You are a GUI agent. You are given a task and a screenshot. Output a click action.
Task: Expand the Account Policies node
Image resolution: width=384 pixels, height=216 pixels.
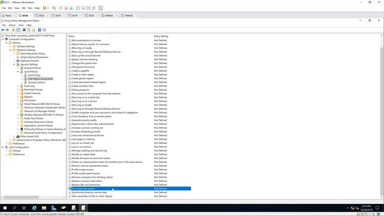[18, 68]
